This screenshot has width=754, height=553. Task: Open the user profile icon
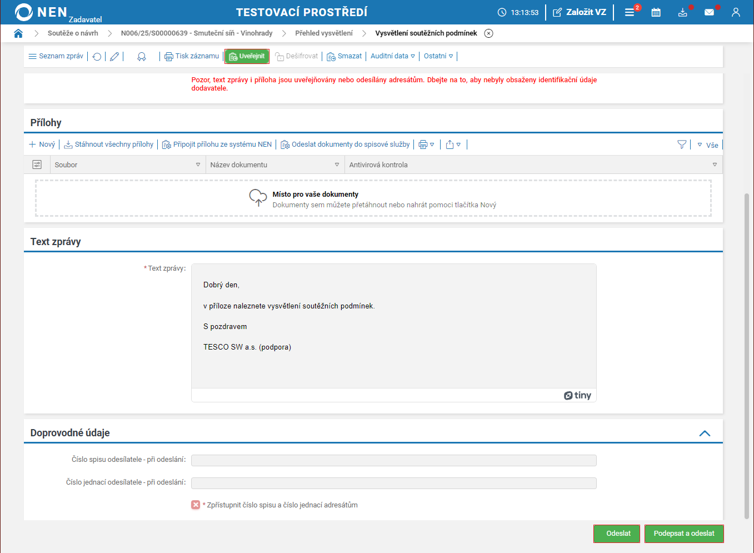pos(736,12)
